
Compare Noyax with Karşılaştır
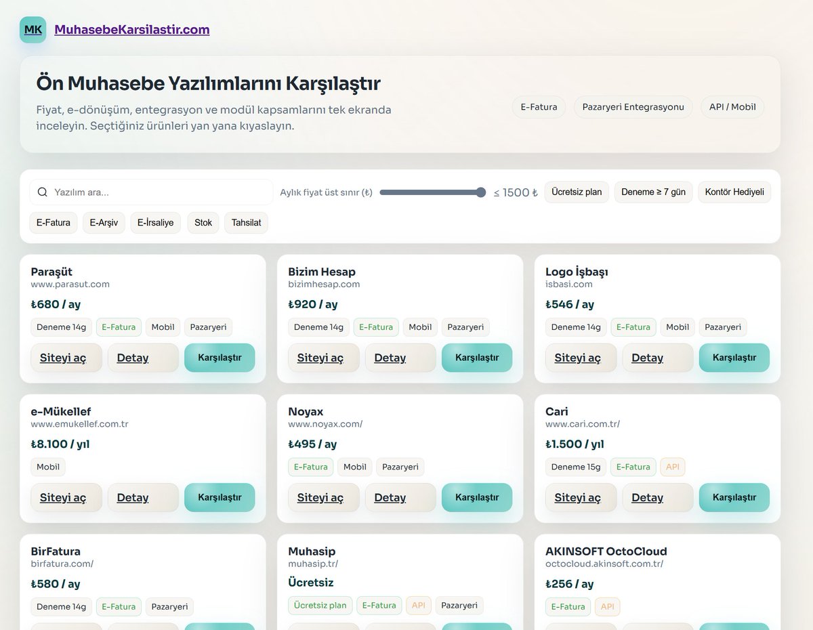click(x=477, y=497)
